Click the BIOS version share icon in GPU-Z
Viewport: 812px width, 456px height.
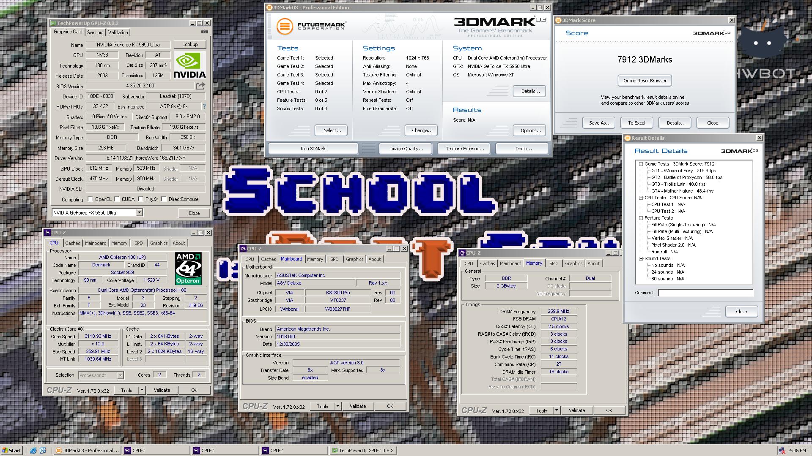(x=200, y=86)
